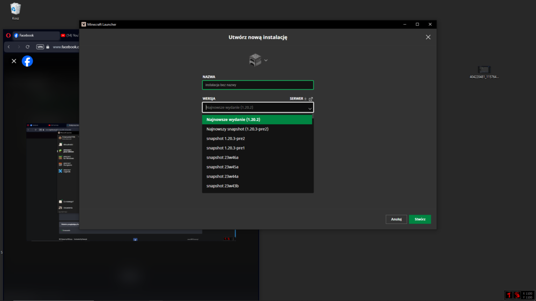Screen dimensions: 536x301
Task: Click the red 1 indicator in the screen corner
Action: coord(508,295)
